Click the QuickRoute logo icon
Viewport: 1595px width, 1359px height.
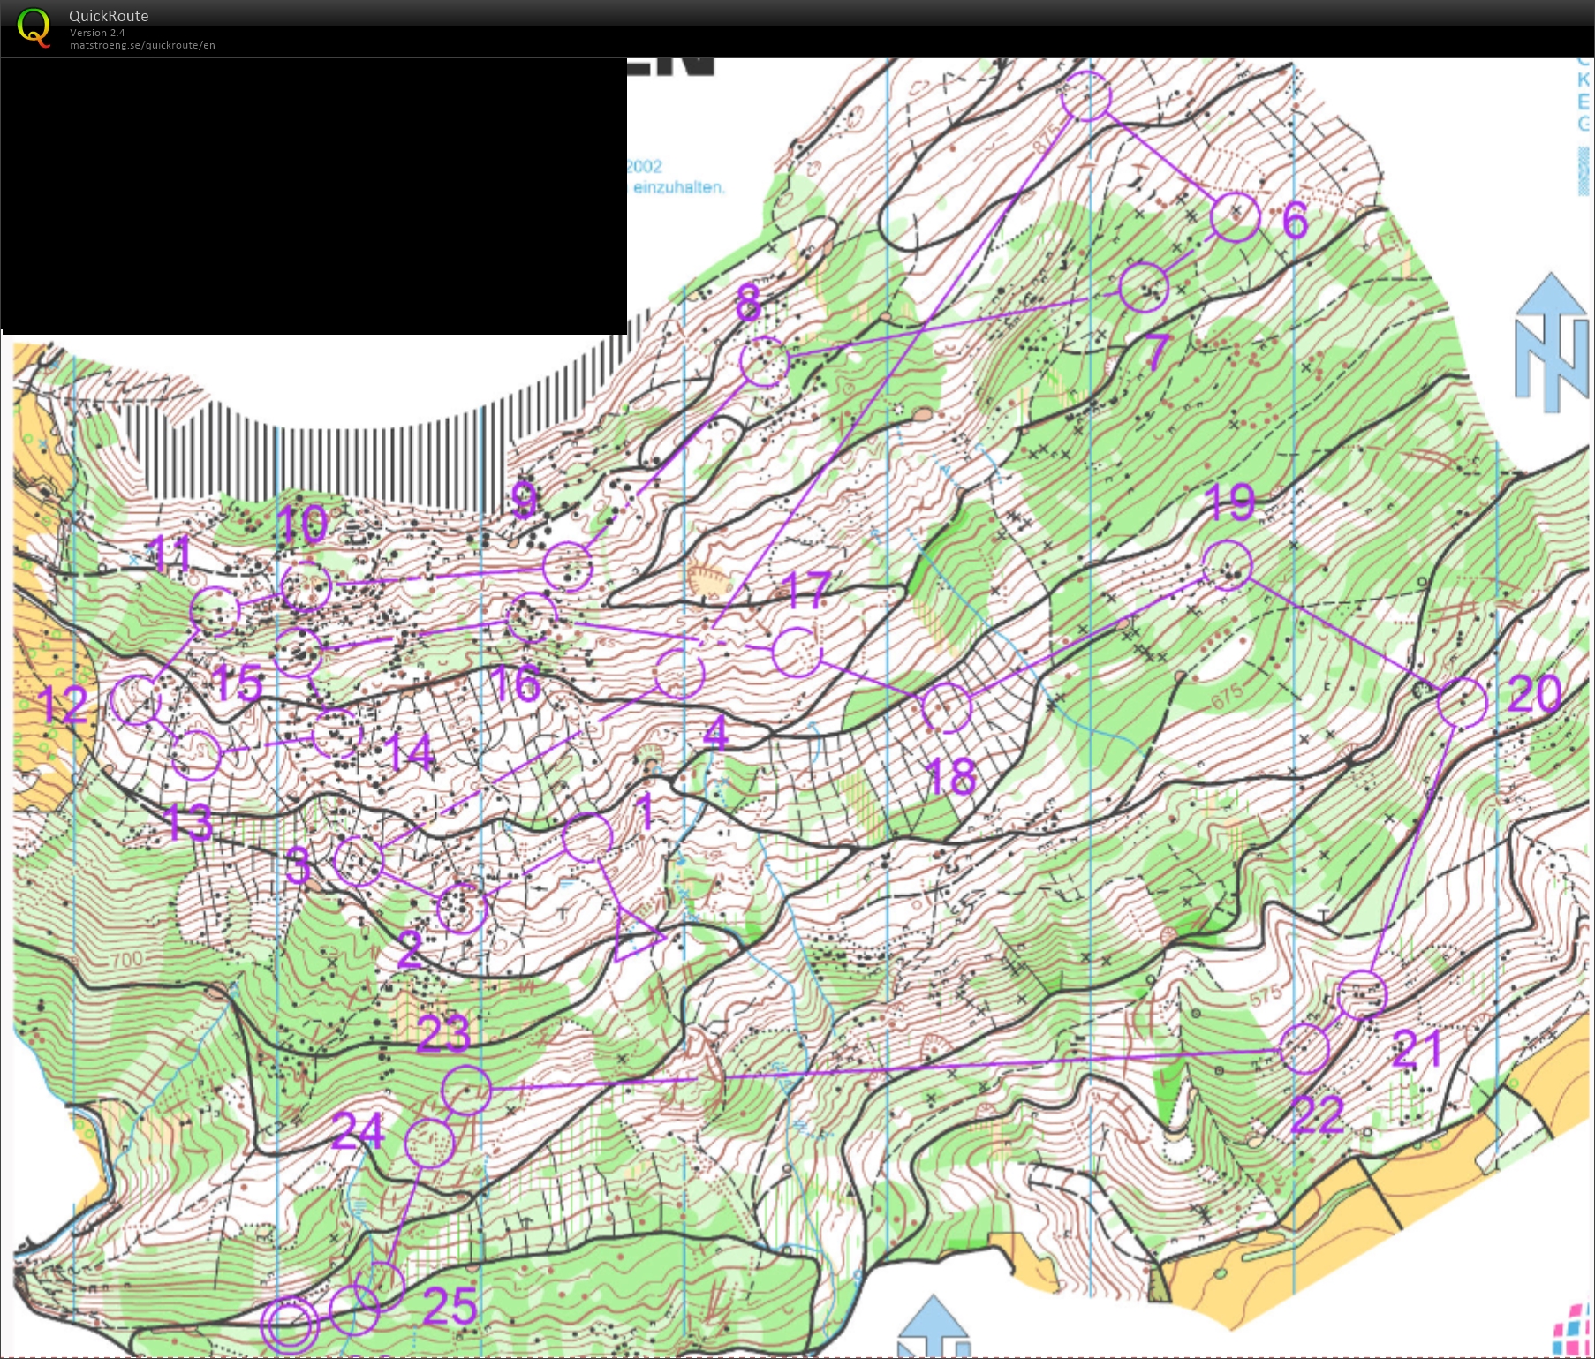[34, 26]
